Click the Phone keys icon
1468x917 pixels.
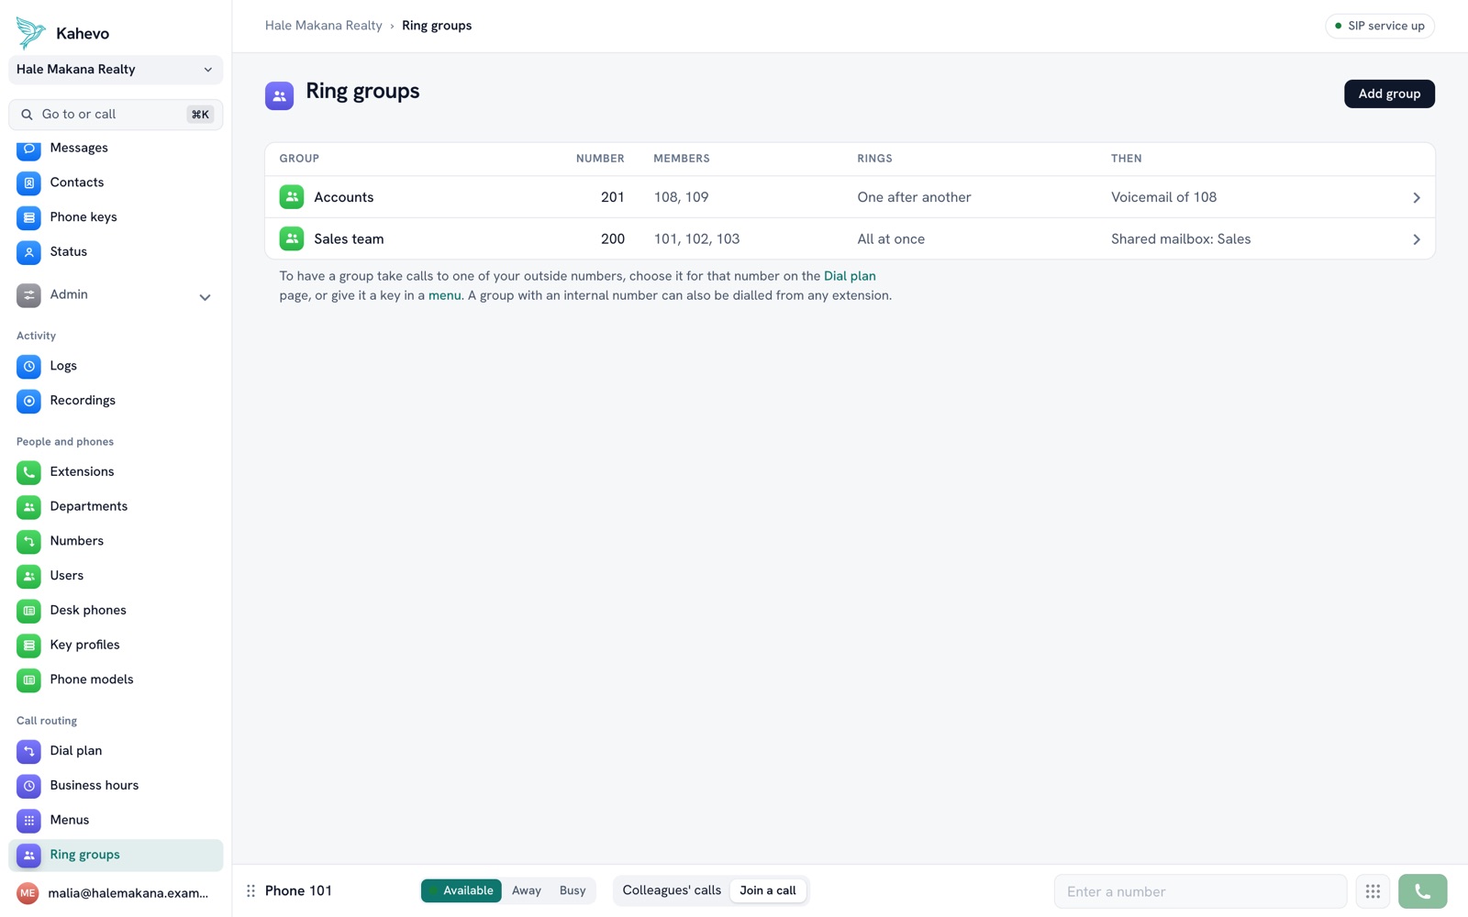(x=28, y=217)
